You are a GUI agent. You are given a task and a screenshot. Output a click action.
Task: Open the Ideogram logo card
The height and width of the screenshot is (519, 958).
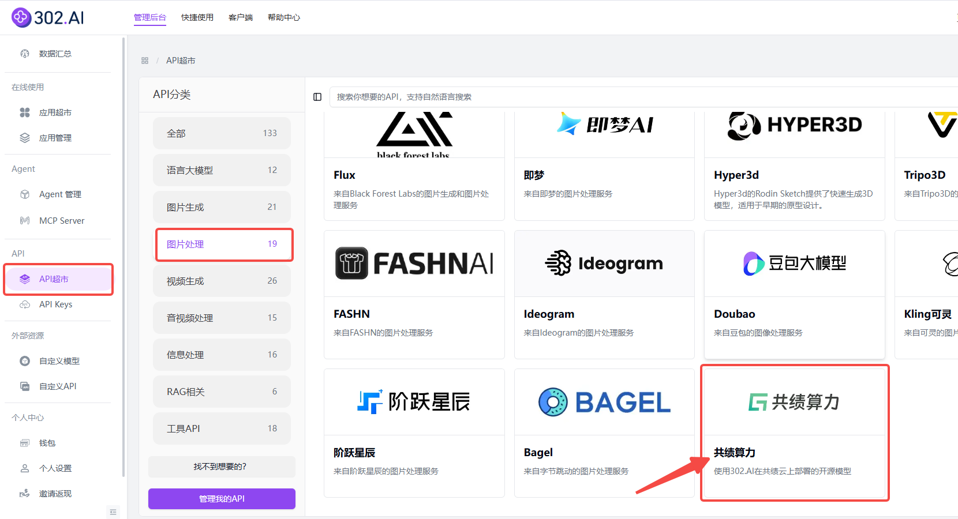point(604,264)
